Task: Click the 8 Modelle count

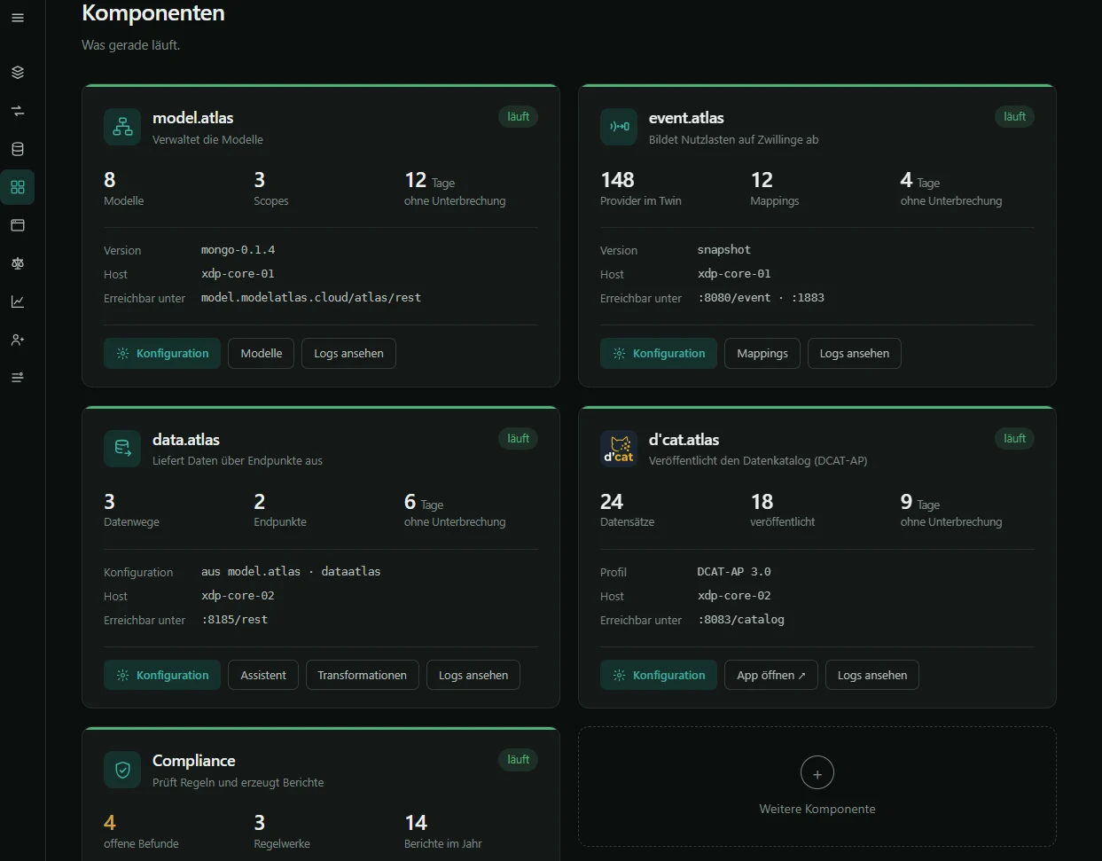Action: [110, 180]
